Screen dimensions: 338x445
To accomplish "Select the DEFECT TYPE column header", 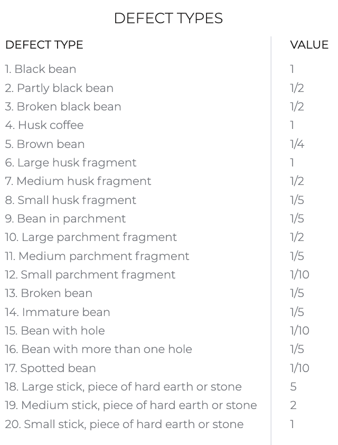I will [x=44, y=45].
